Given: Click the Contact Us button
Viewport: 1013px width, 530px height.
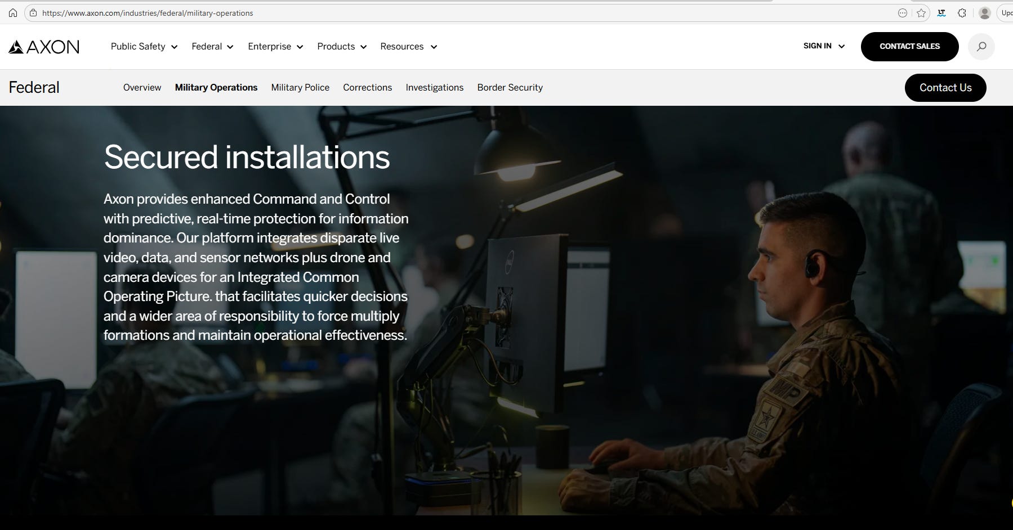Looking at the screenshot, I should pos(945,88).
